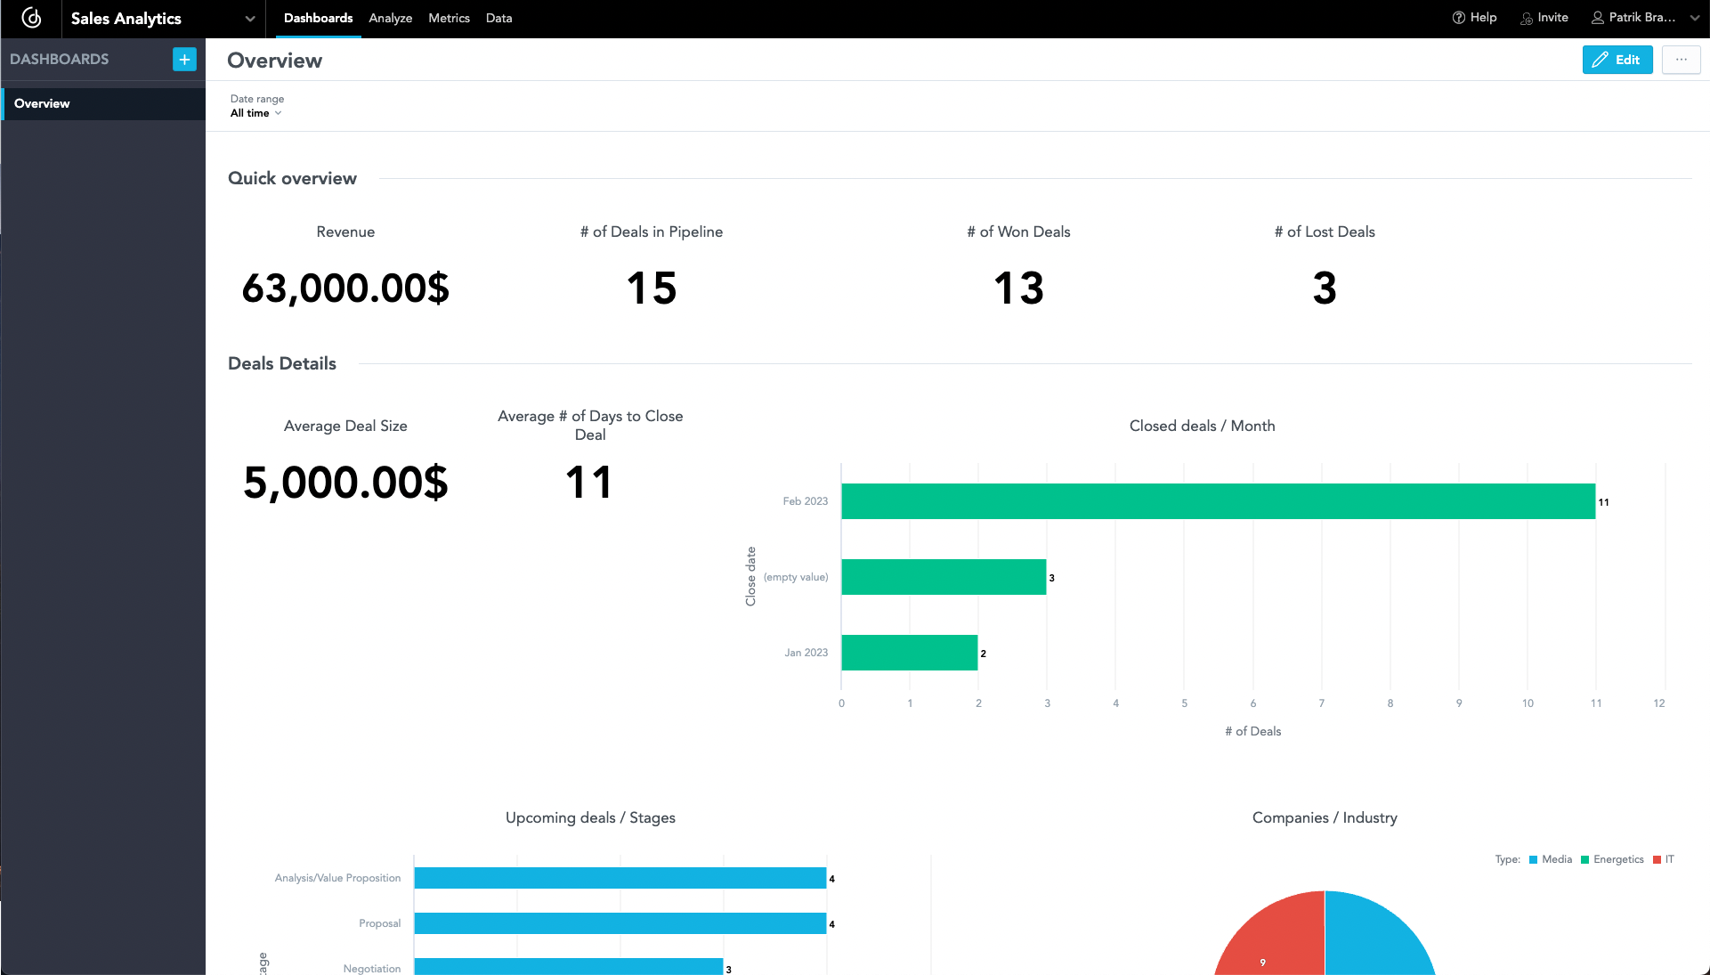Click the user avatar icon
The height and width of the screenshot is (975, 1710).
(x=1598, y=17)
